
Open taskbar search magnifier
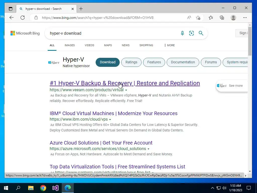click(18, 188)
